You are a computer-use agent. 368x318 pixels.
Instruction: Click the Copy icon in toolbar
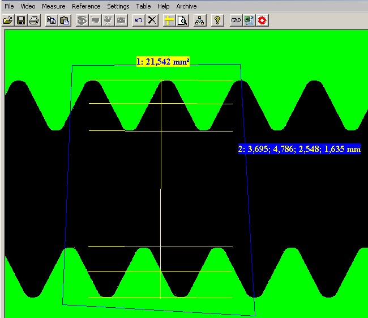pos(52,20)
